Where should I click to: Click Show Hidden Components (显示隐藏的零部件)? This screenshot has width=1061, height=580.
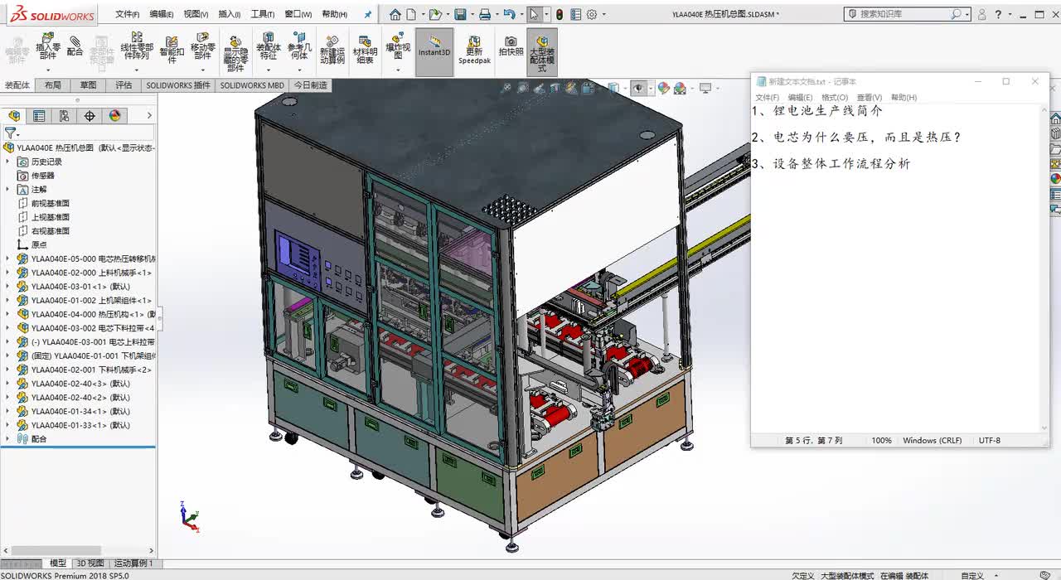coord(235,53)
